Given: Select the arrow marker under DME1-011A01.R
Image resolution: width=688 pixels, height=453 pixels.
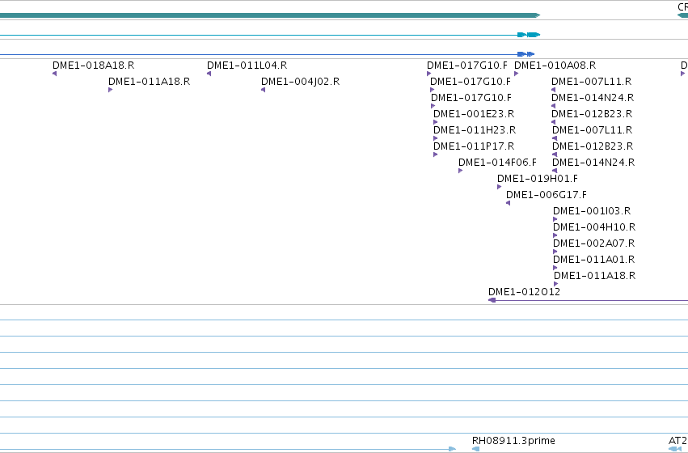Looking at the screenshot, I should [555, 269].
